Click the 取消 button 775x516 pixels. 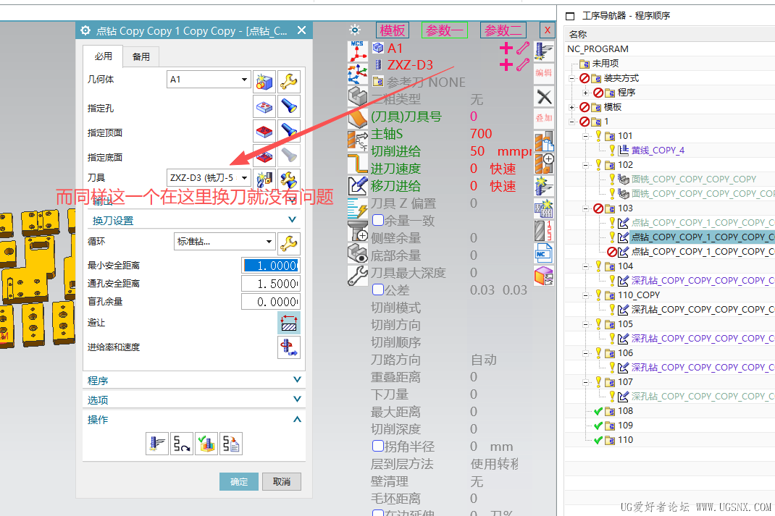coord(281,481)
